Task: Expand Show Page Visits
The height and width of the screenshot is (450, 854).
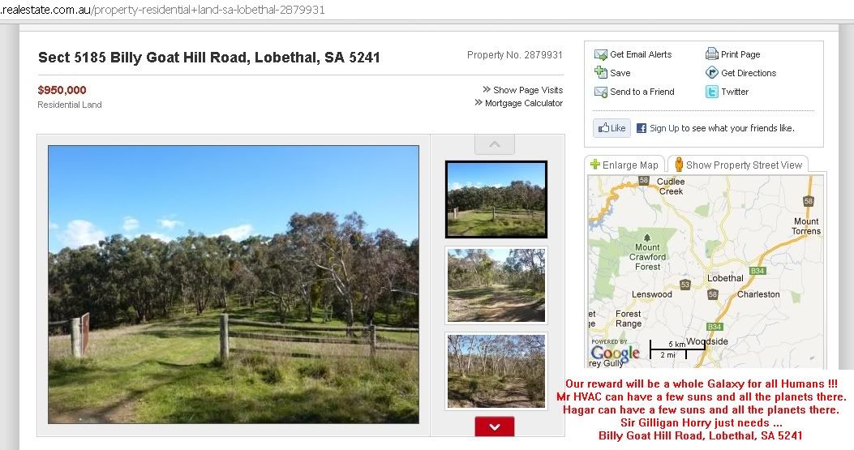Action: (x=523, y=90)
